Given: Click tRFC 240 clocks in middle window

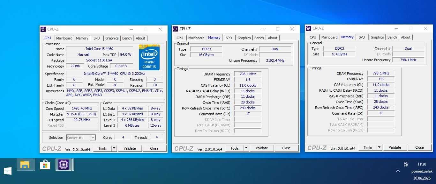Looking at the screenshot, I should (248, 108).
